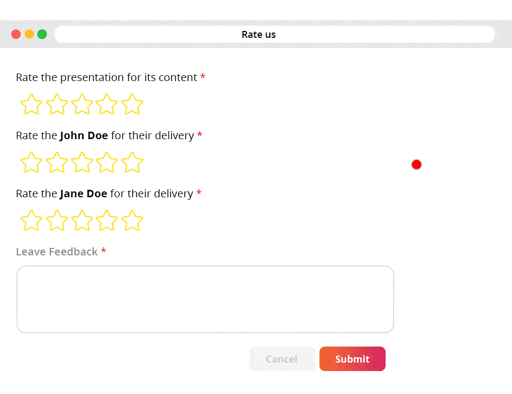Rate presentation content four stars
512x394 pixels.
(x=107, y=104)
